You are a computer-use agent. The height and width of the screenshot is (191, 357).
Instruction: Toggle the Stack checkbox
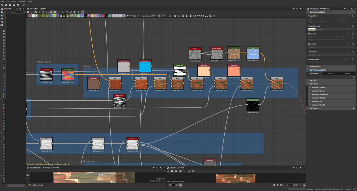pos(175,16)
